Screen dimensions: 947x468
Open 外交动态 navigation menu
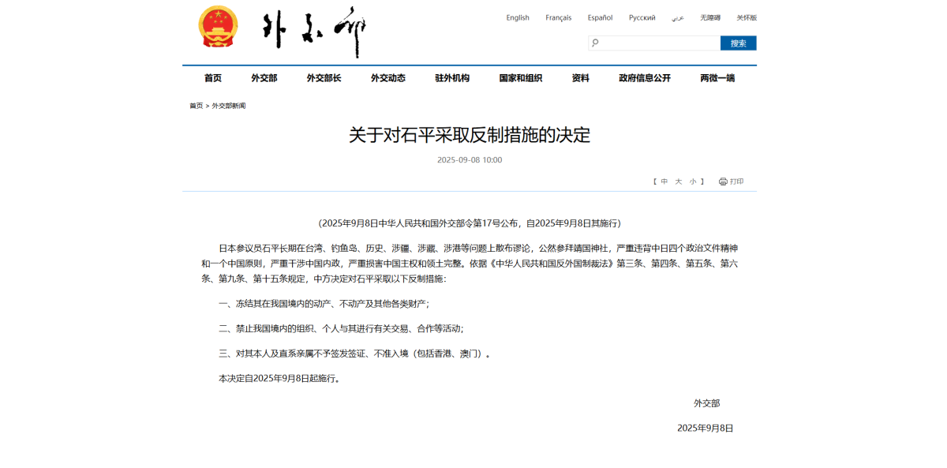point(388,78)
